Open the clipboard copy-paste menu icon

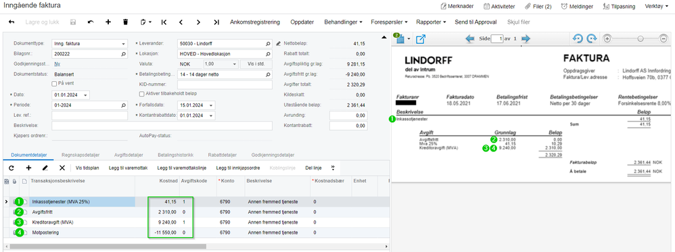(x=146, y=22)
